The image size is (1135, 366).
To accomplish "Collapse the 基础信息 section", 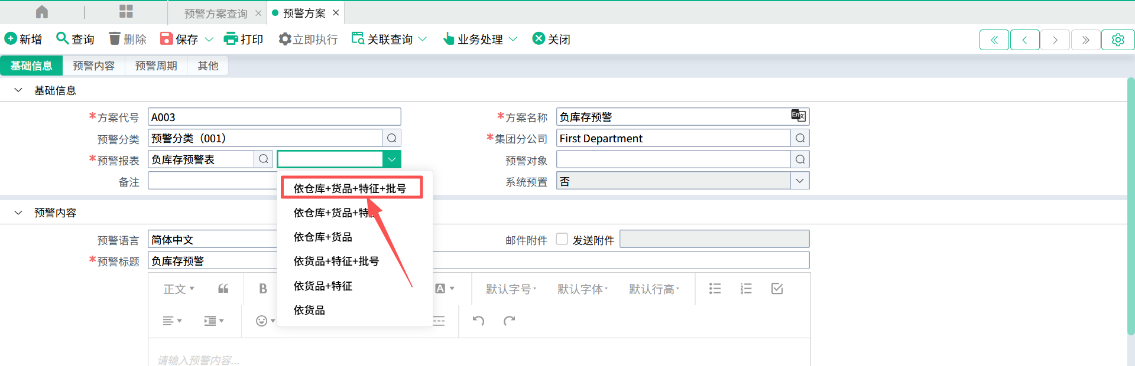I will click(18, 90).
